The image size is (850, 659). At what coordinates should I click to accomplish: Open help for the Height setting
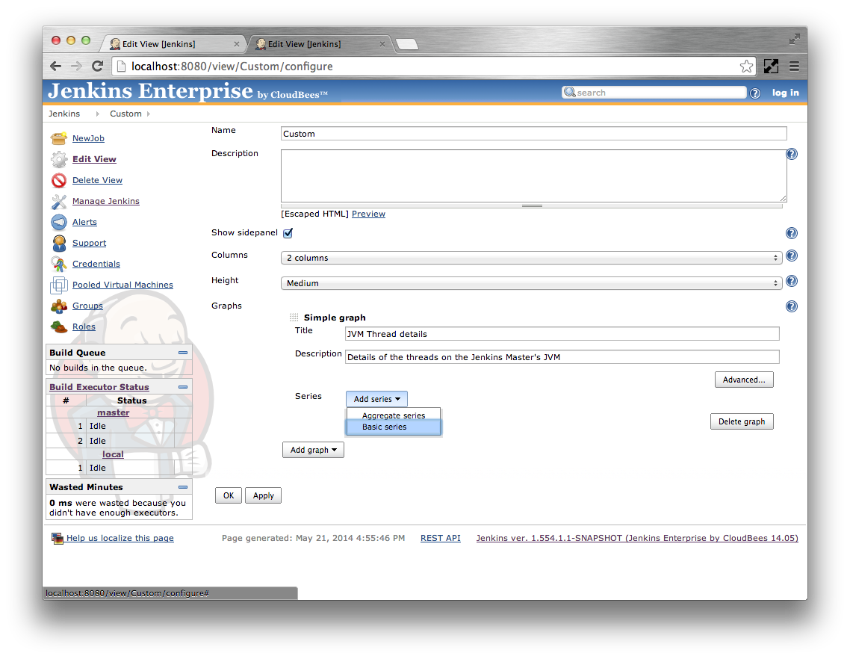[x=792, y=281]
